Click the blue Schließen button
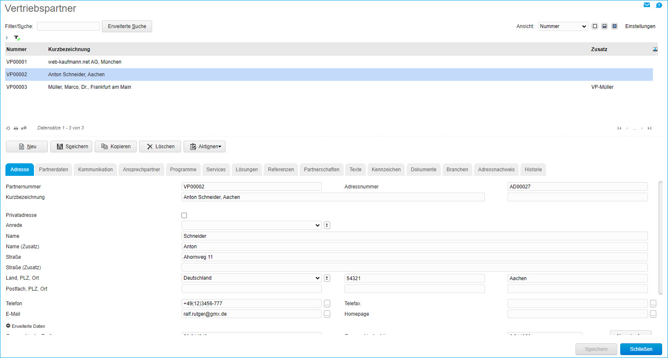 coord(641,349)
